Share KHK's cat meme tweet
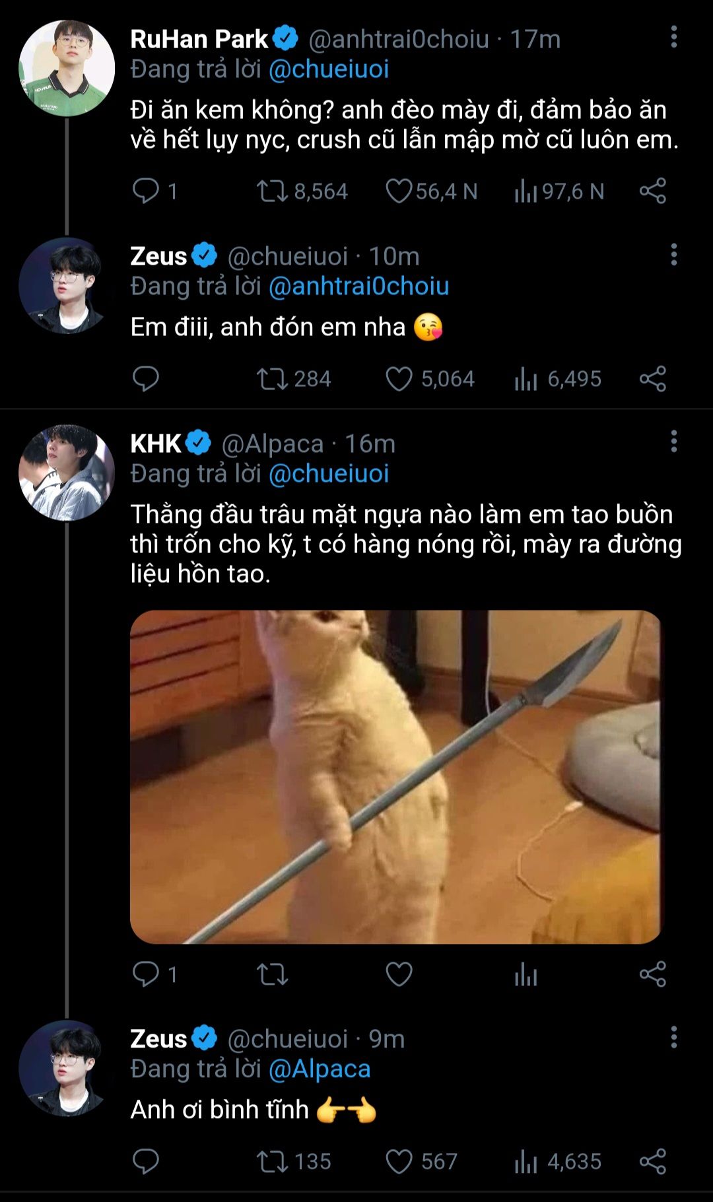The image size is (713, 1202). point(653,974)
